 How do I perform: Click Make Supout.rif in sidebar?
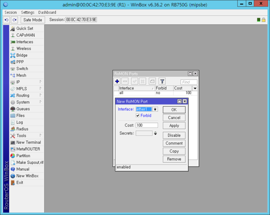[x=27, y=163]
